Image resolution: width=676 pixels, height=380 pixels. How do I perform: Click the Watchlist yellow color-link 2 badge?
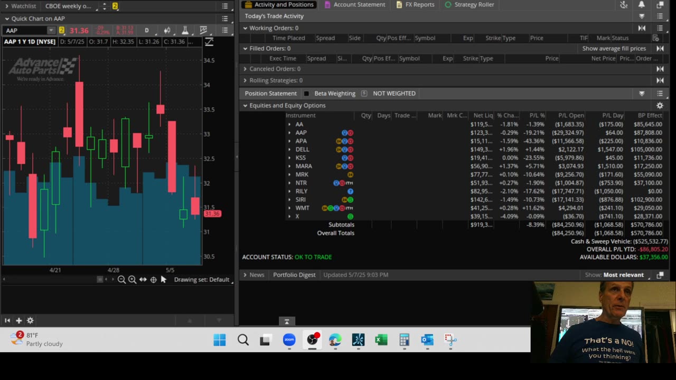(x=115, y=6)
